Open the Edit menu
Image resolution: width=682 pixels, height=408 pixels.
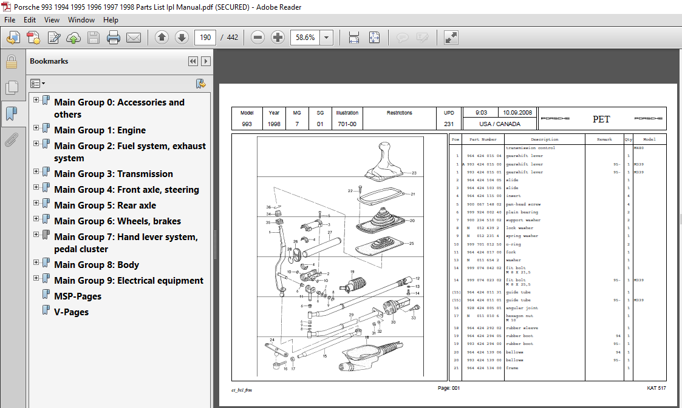30,20
